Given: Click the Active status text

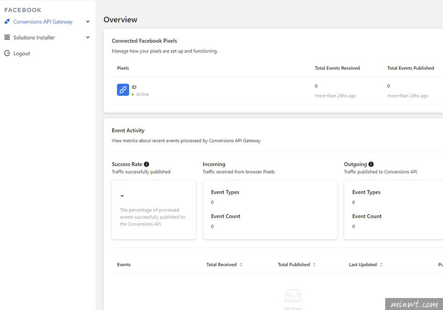Looking at the screenshot, I should 142,94.
